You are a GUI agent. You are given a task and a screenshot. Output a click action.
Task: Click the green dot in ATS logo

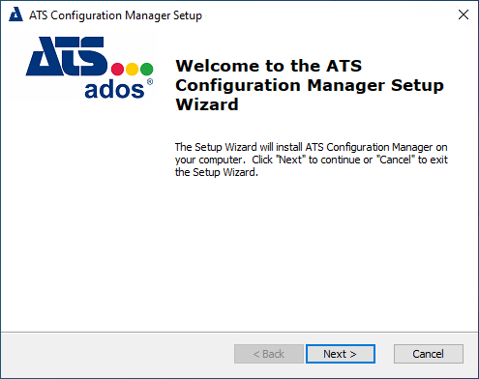click(147, 69)
